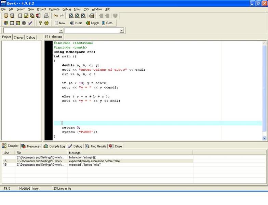Click the Toggle bookmark button
This screenshot has height=205, width=268.
(92, 23)
